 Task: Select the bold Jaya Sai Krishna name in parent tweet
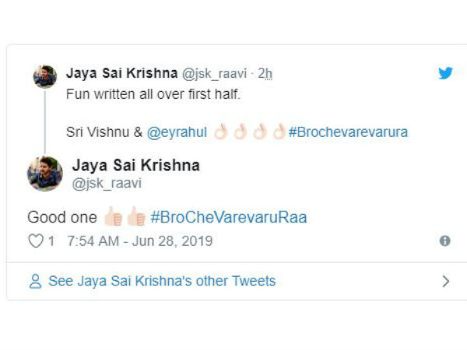122,73
